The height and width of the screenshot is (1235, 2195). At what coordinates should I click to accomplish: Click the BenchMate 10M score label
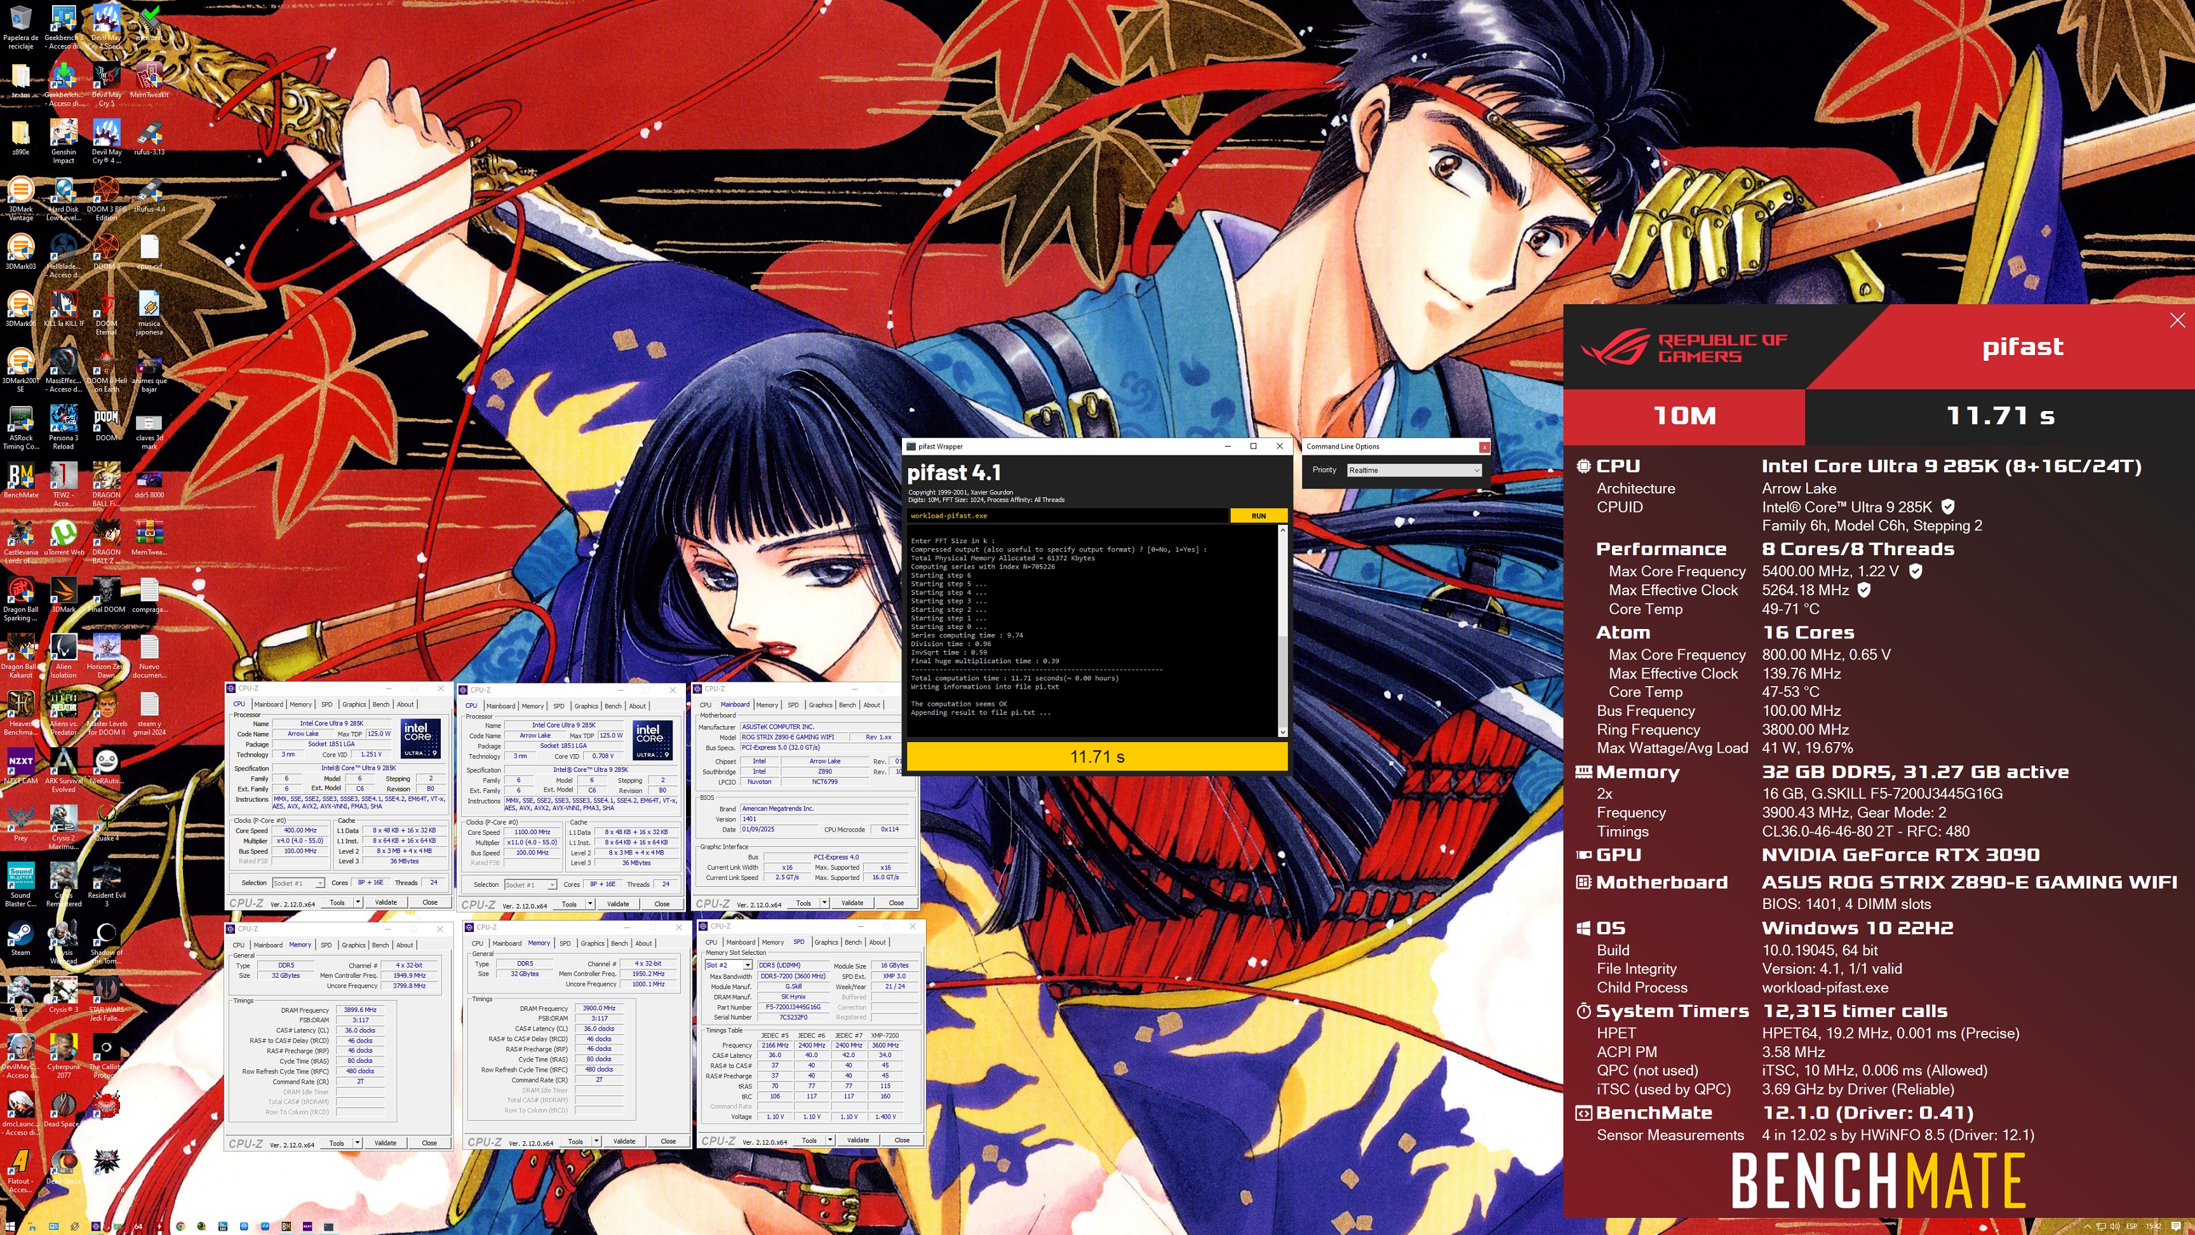[x=1684, y=416]
